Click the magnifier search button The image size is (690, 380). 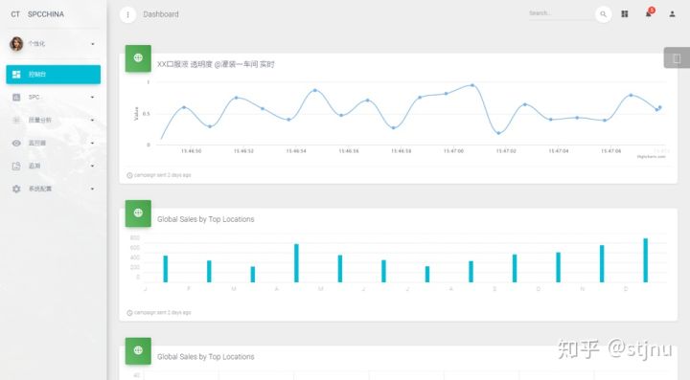604,14
